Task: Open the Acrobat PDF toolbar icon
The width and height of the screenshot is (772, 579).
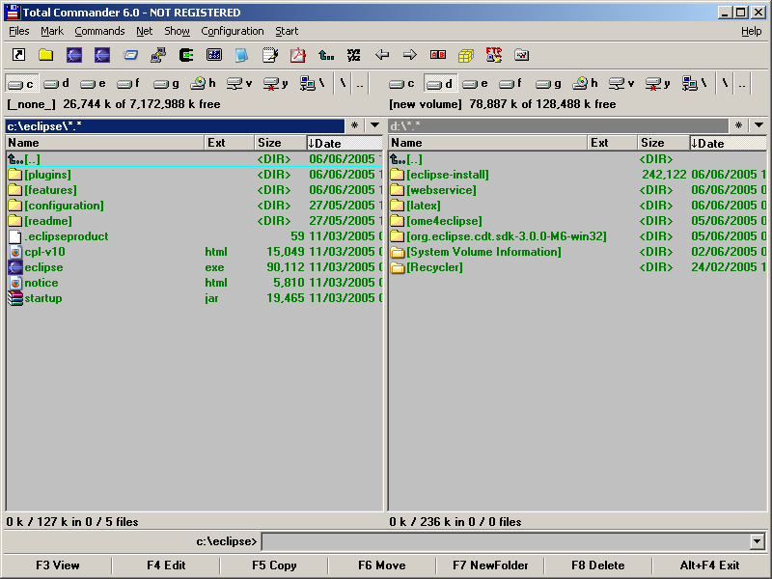Action: [x=297, y=55]
